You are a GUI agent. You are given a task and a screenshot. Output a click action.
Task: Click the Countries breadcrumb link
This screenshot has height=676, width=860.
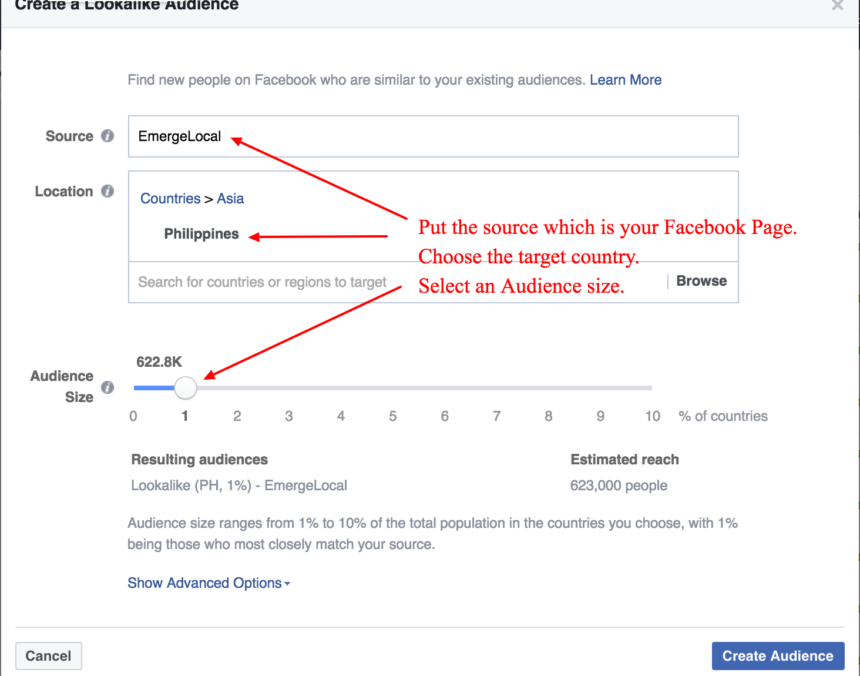[x=170, y=198]
